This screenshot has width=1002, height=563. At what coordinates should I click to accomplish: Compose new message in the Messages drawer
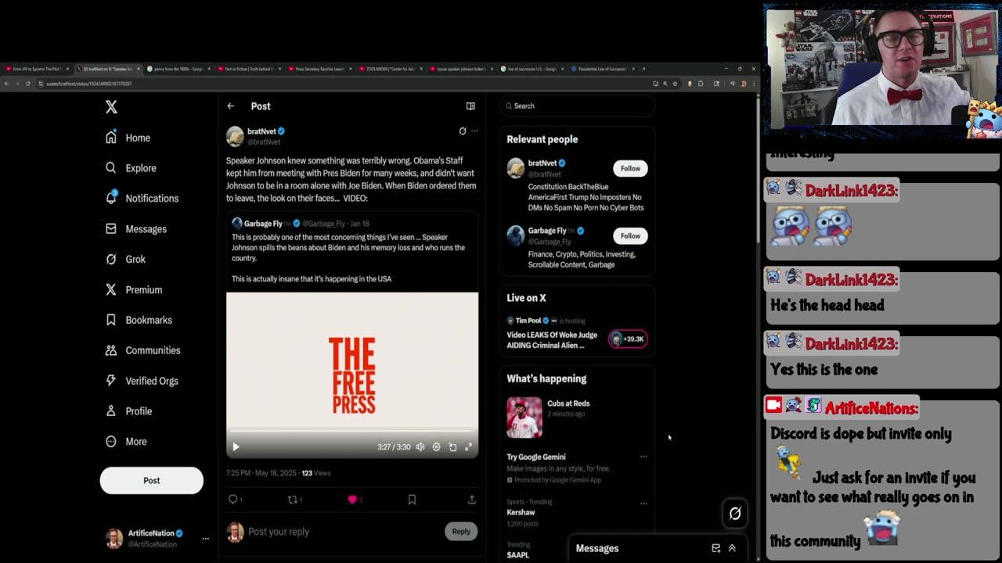click(715, 549)
